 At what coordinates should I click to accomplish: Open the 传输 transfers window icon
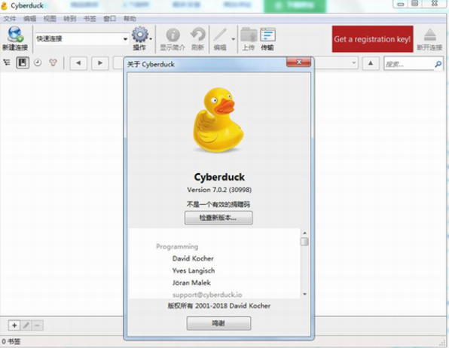point(267,35)
